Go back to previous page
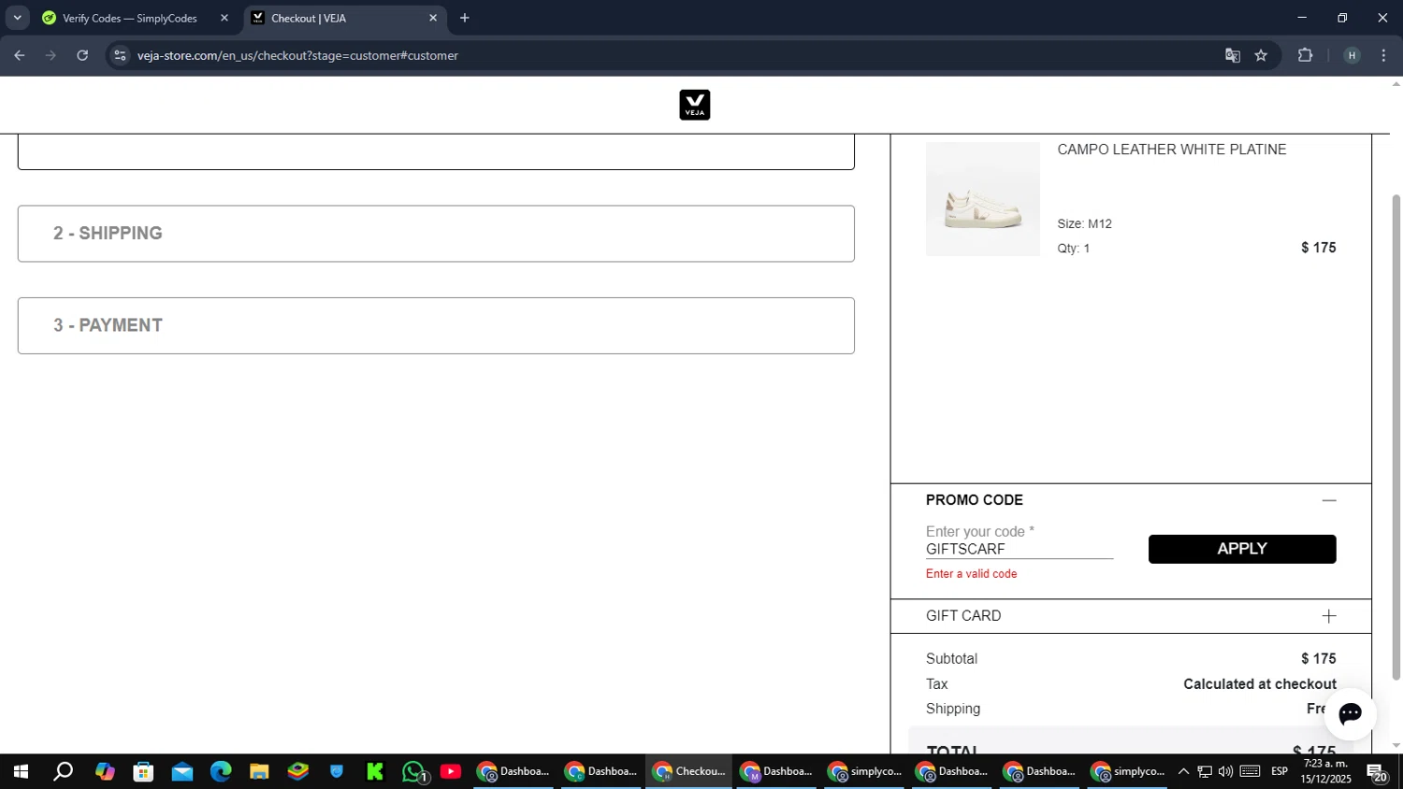The image size is (1403, 789). click(x=20, y=55)
